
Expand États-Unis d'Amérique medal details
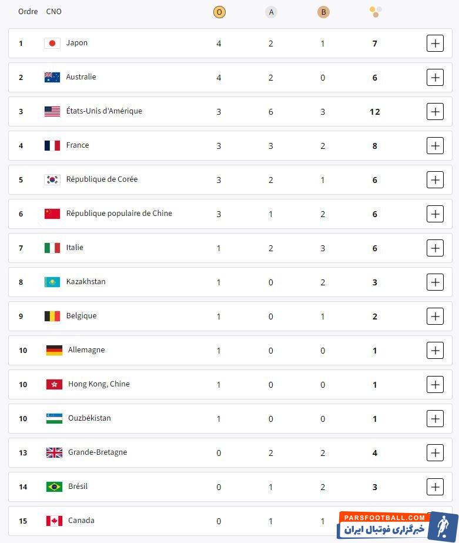pos(435,111)
